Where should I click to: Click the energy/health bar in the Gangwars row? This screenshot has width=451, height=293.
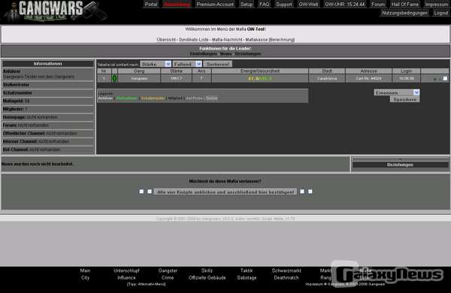click(260, 78)
